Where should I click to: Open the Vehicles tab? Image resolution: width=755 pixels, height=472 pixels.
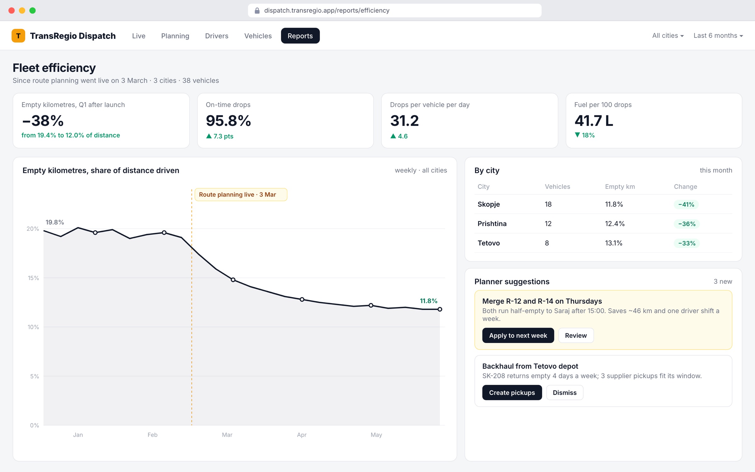[258, 36]
